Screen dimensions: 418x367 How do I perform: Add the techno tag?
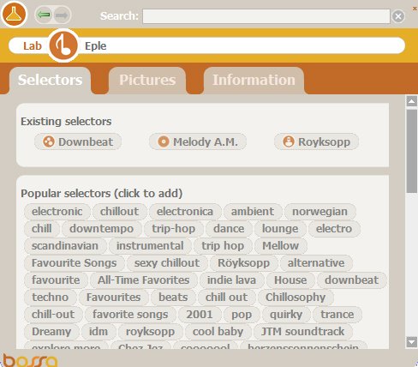[51, 298]
